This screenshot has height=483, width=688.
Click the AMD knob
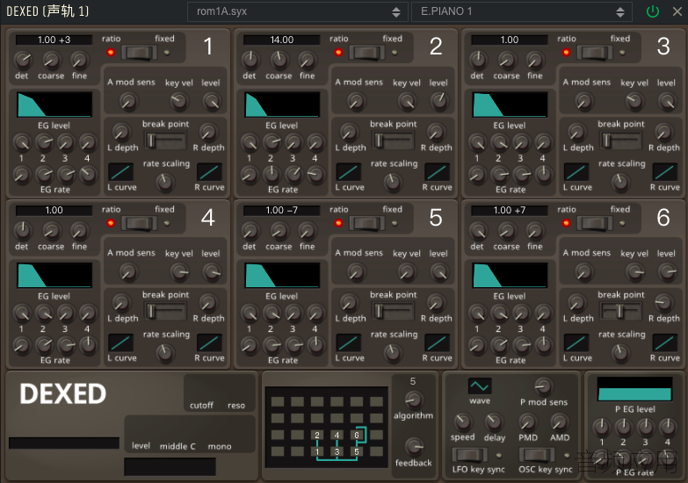tap(559, 422)
